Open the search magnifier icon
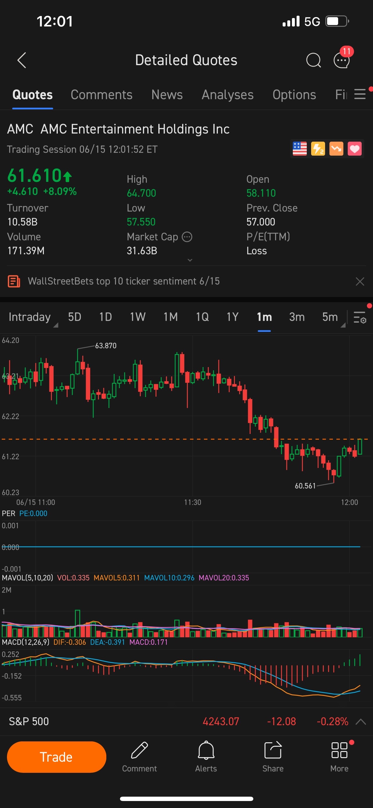This screenshot has width=373, height=808. [313, 60]
